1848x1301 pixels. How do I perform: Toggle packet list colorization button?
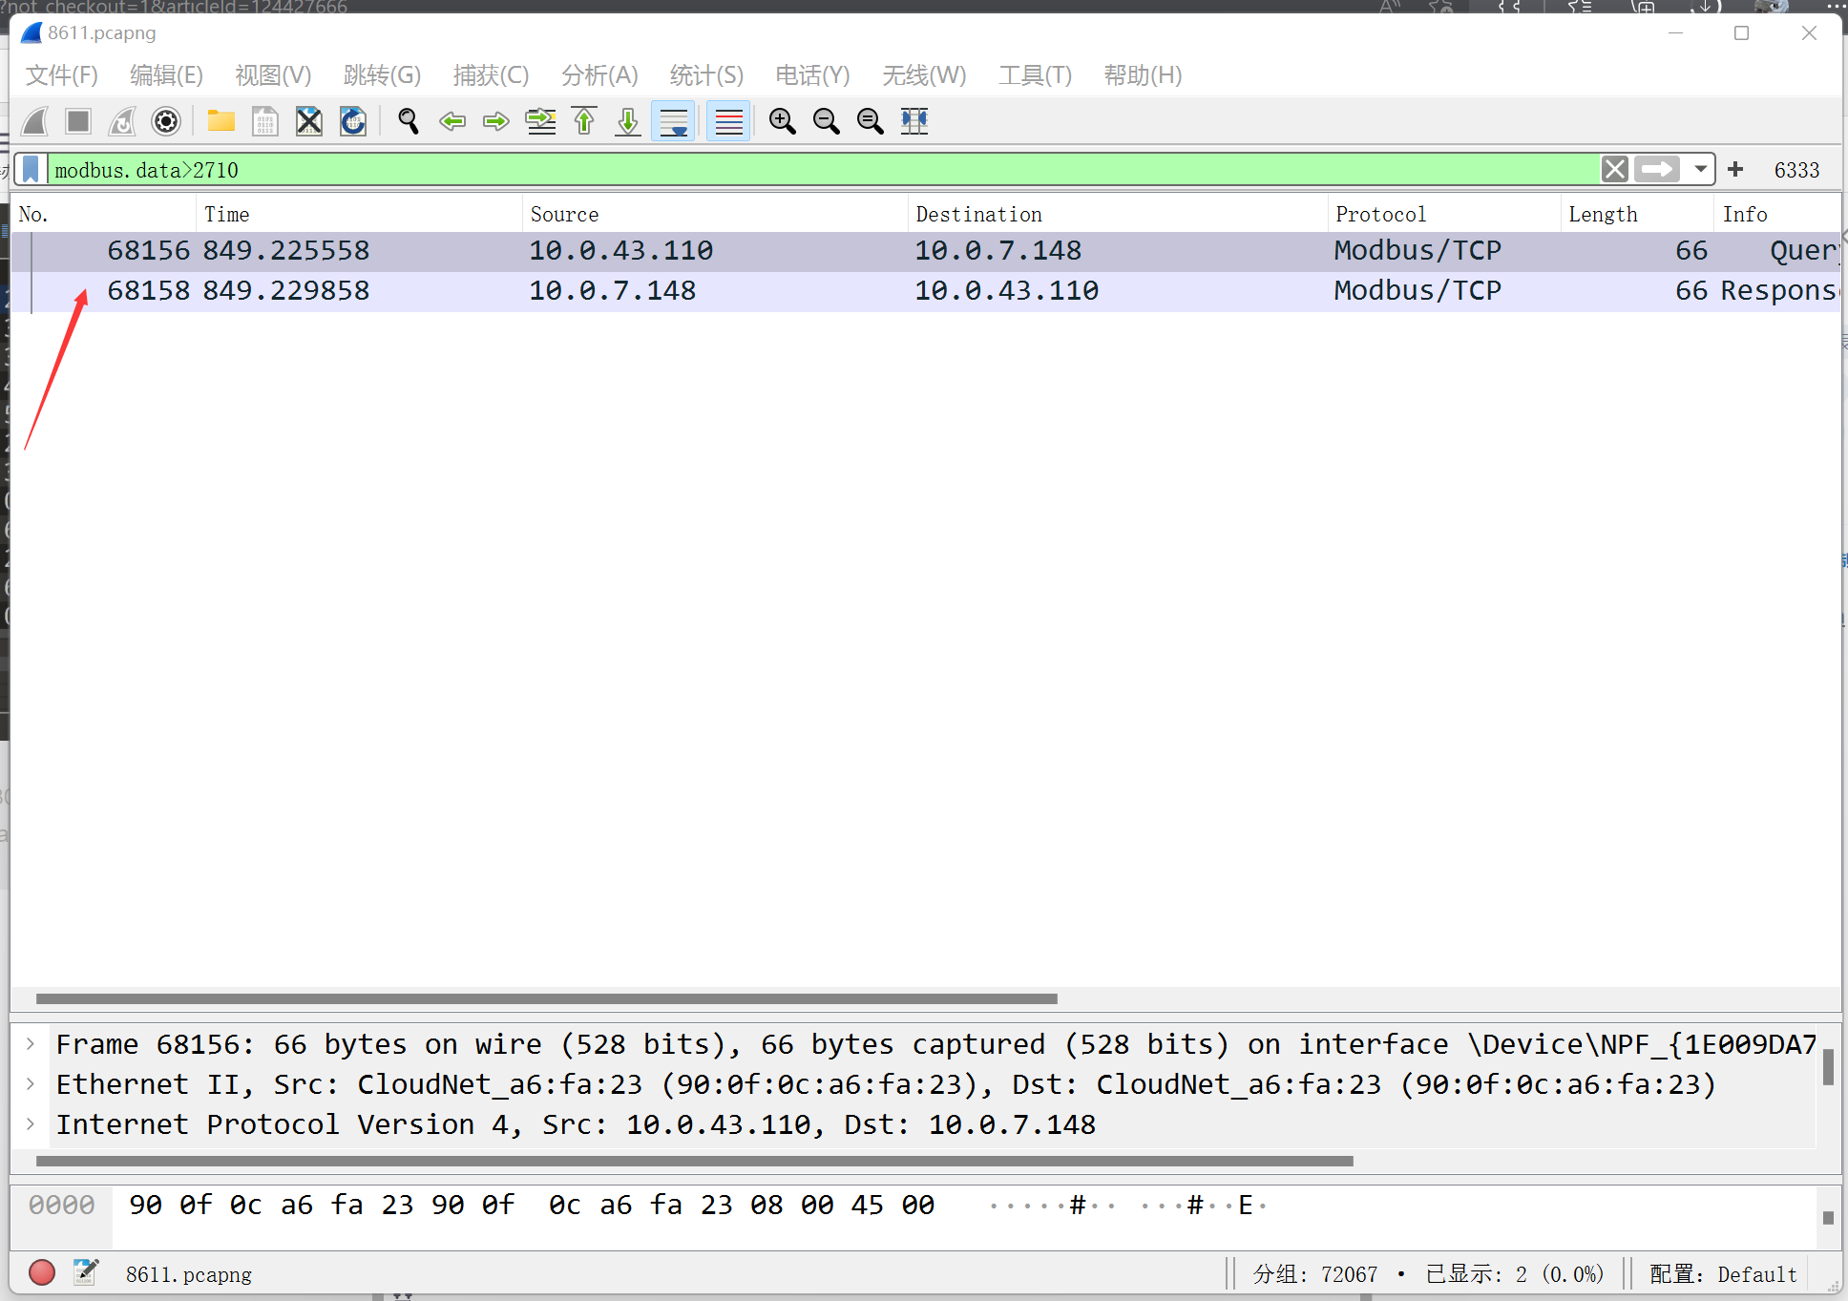click(728, 121)
